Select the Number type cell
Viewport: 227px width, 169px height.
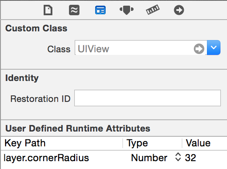[149, 158]
